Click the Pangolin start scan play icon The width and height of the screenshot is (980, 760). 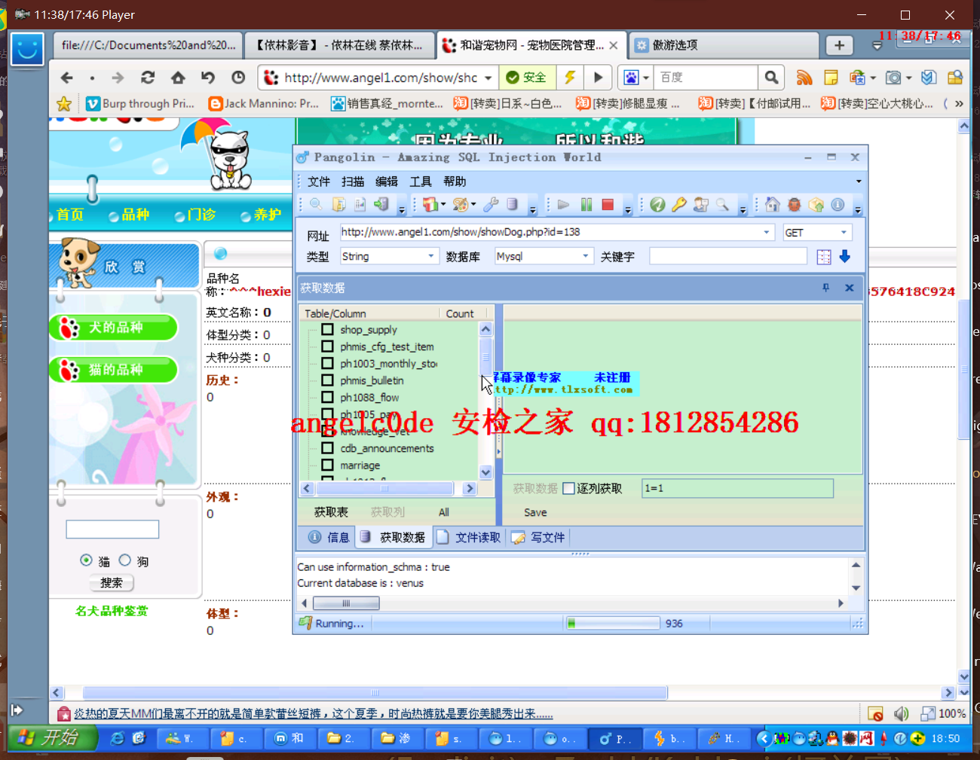563,205
